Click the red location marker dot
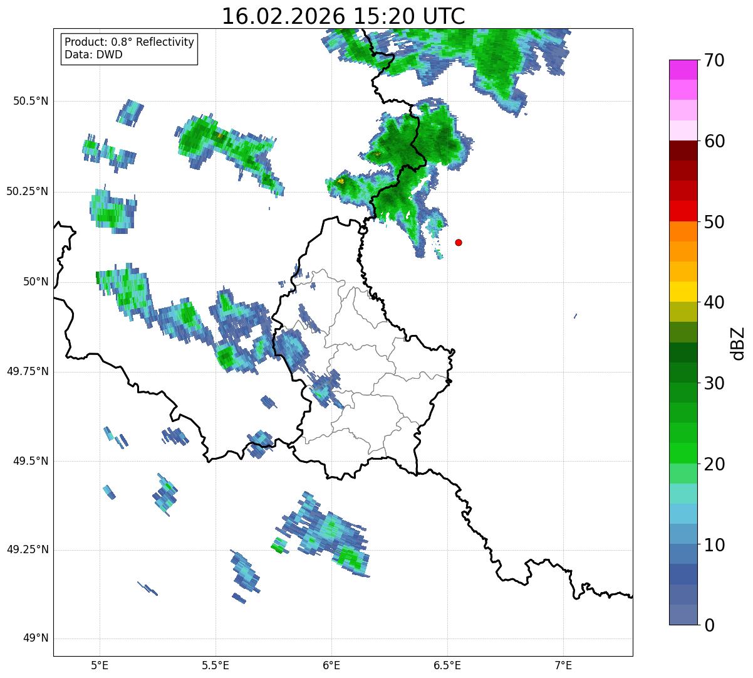This screenshot has width=753, height=678. pyautogui.click(x=459, y=242)
